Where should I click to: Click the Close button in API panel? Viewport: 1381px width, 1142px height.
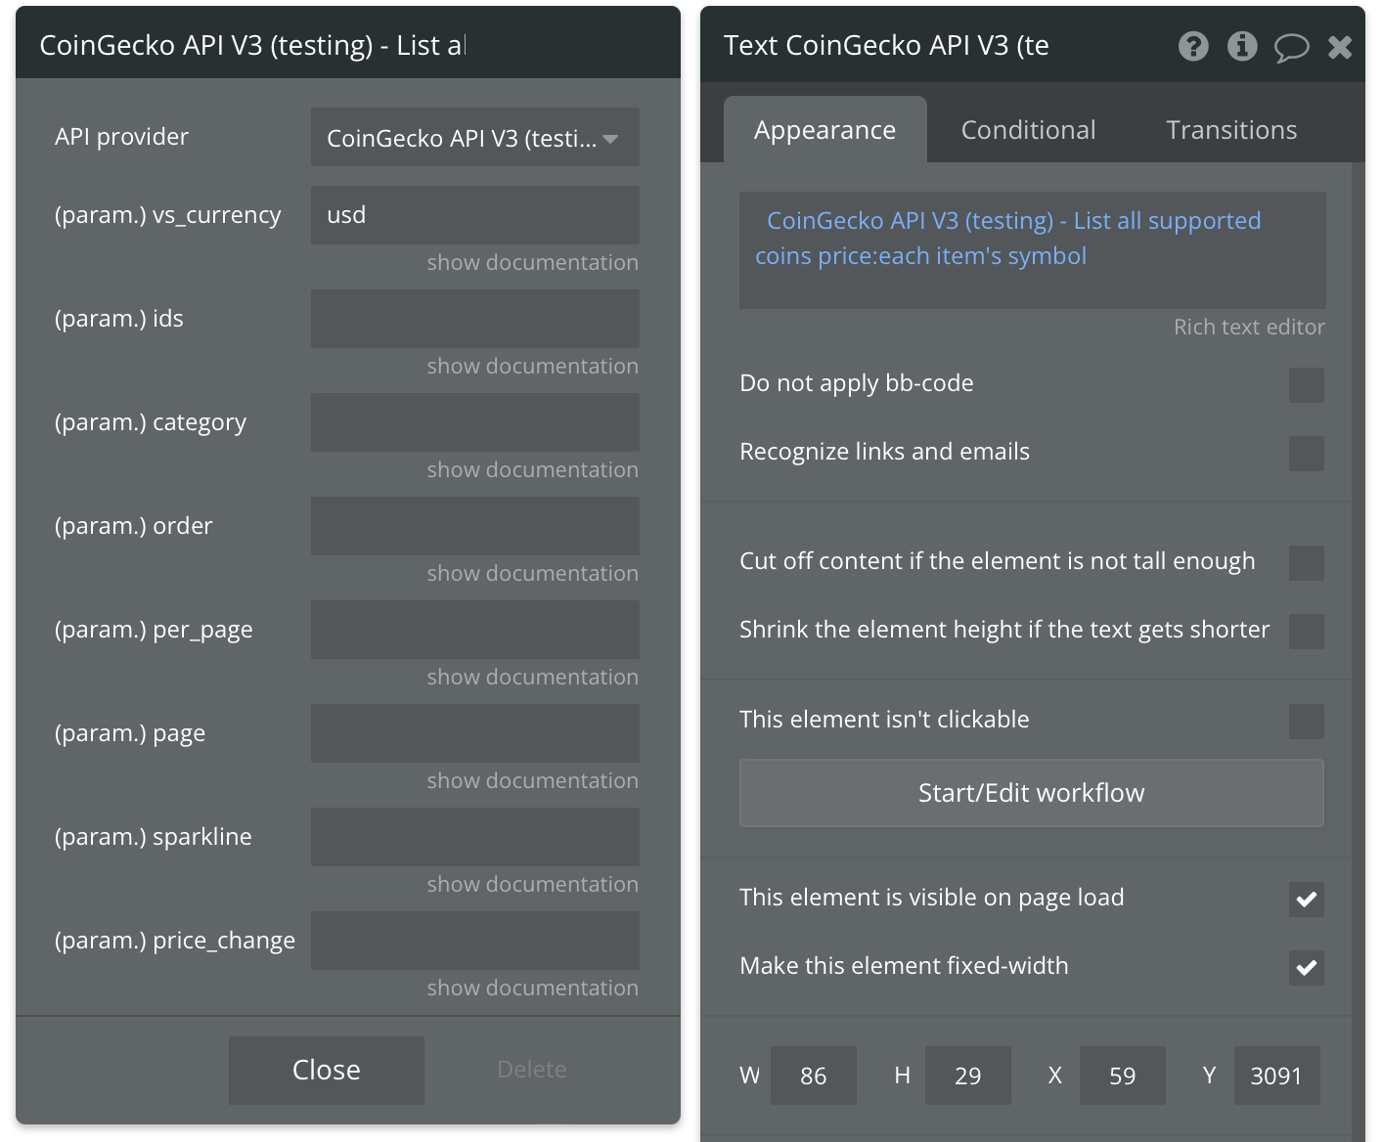tap(327, 1071)
